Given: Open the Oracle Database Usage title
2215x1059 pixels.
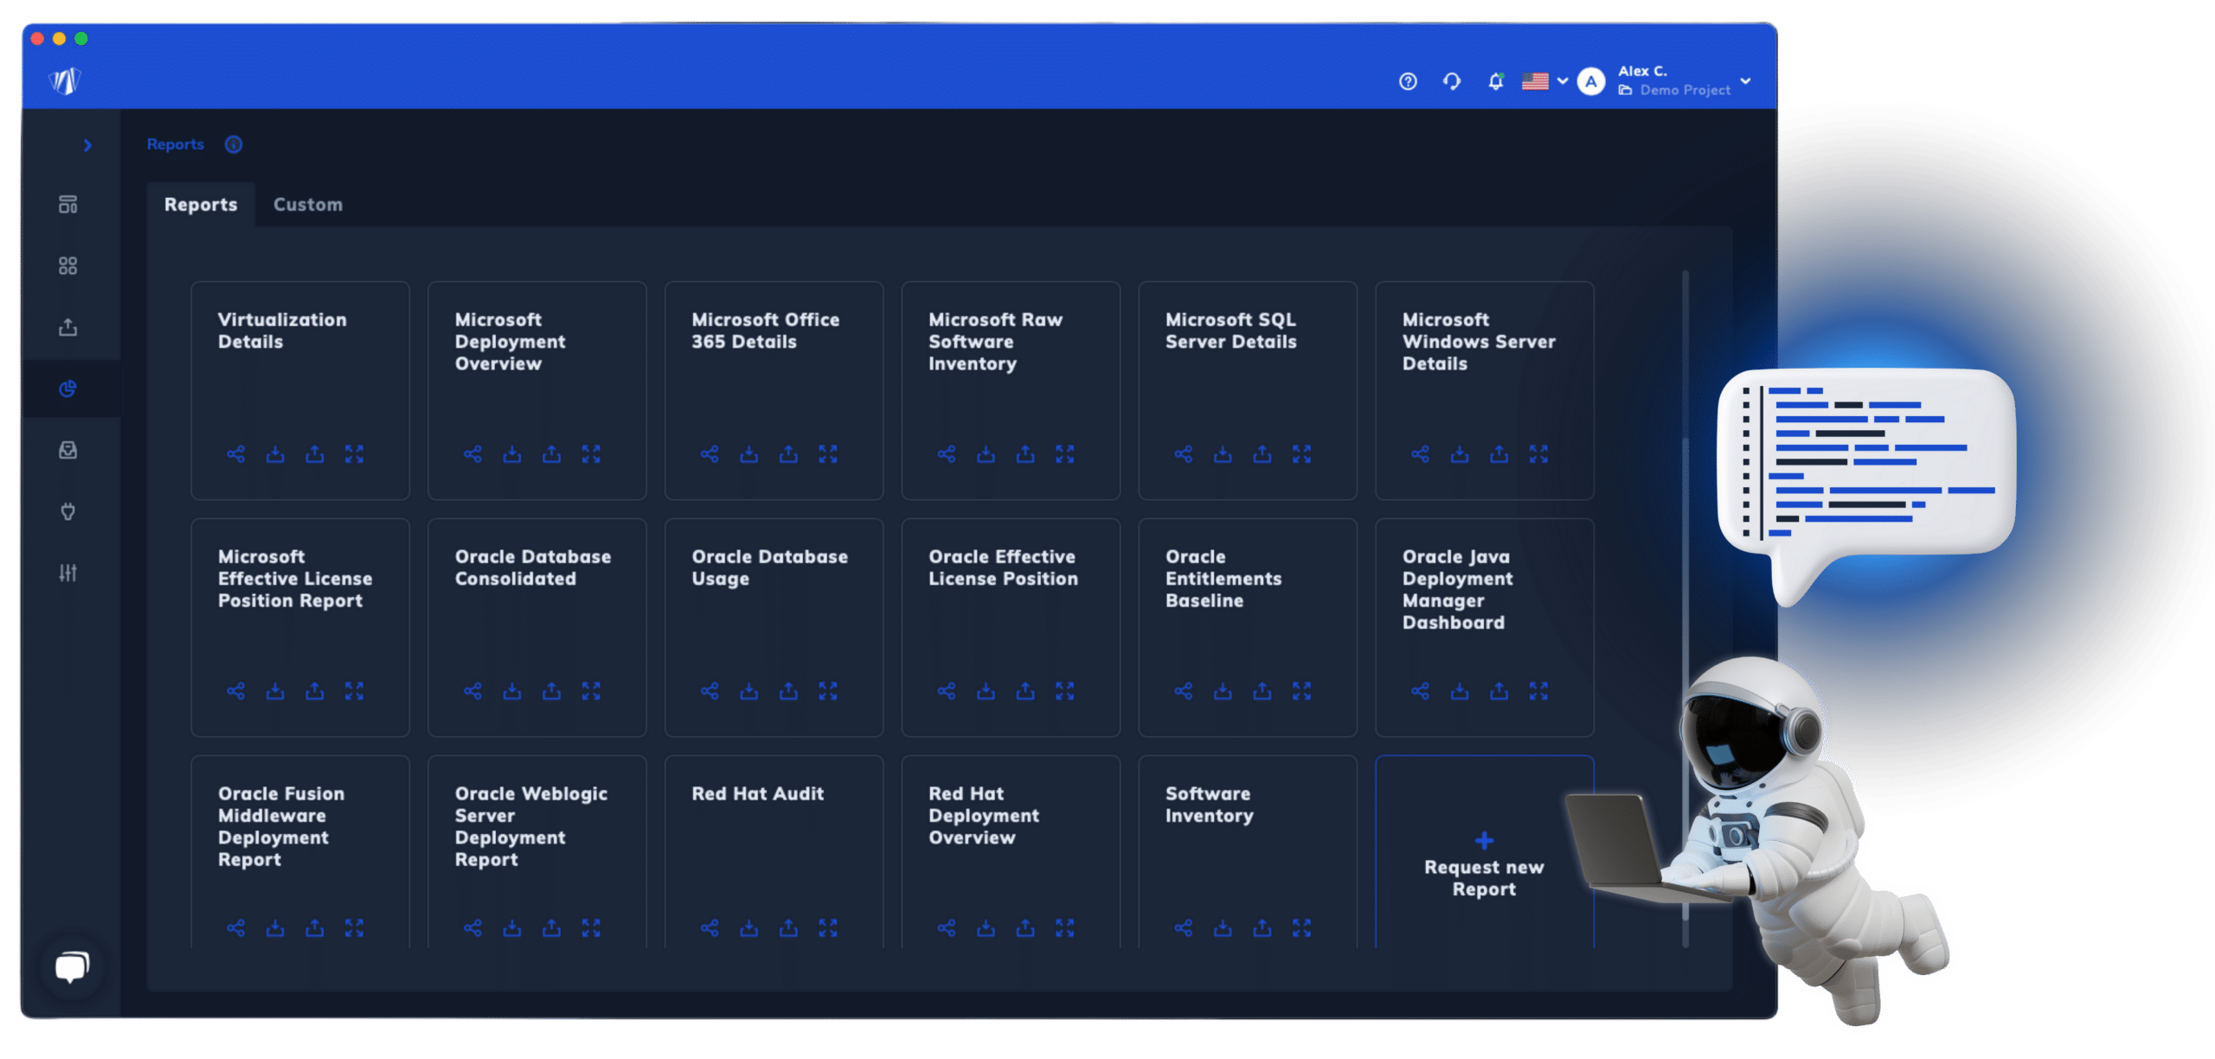Looking at the screenshot, I should pyautogui.click(x=769, y=568).
